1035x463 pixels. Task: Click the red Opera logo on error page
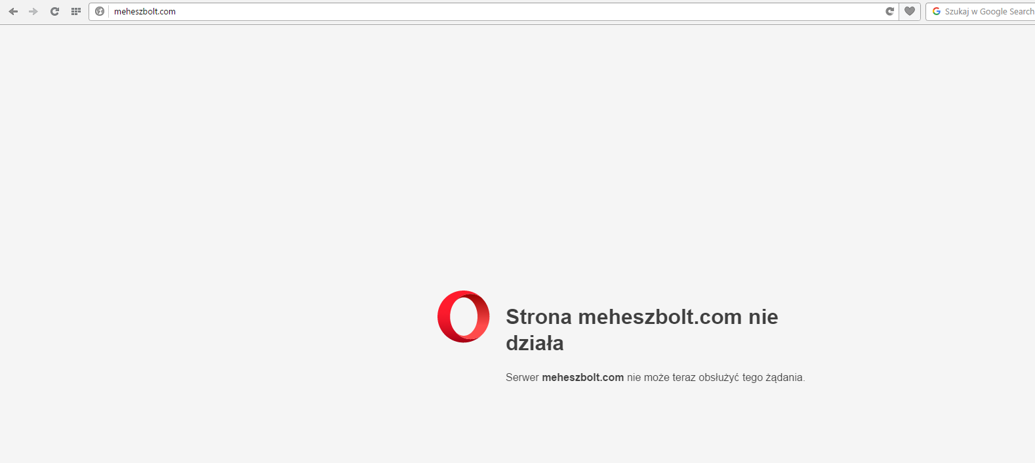464,316
